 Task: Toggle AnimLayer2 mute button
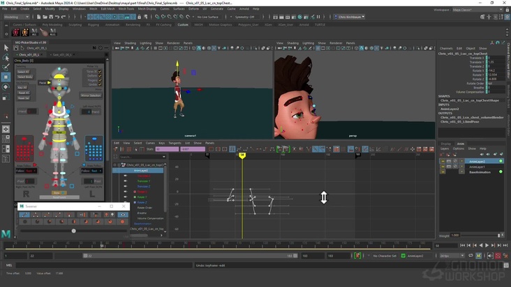point(455,161)
